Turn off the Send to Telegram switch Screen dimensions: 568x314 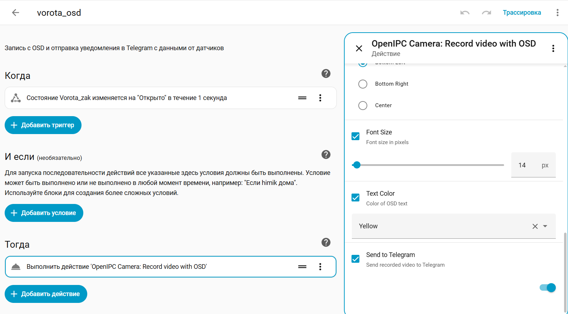click(548, 287)
